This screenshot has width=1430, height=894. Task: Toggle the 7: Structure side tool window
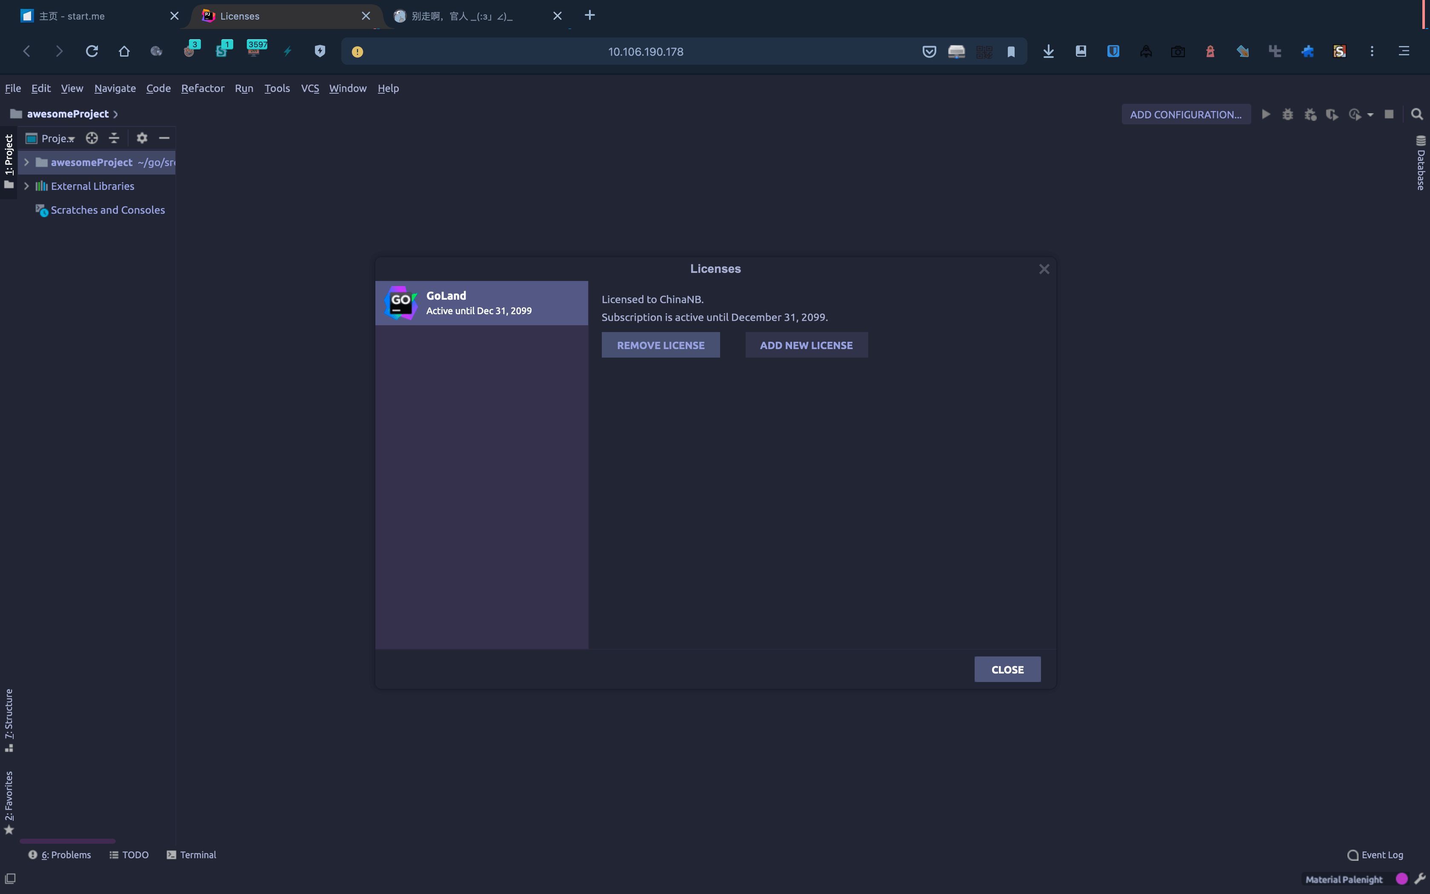[x=8, y=721]
